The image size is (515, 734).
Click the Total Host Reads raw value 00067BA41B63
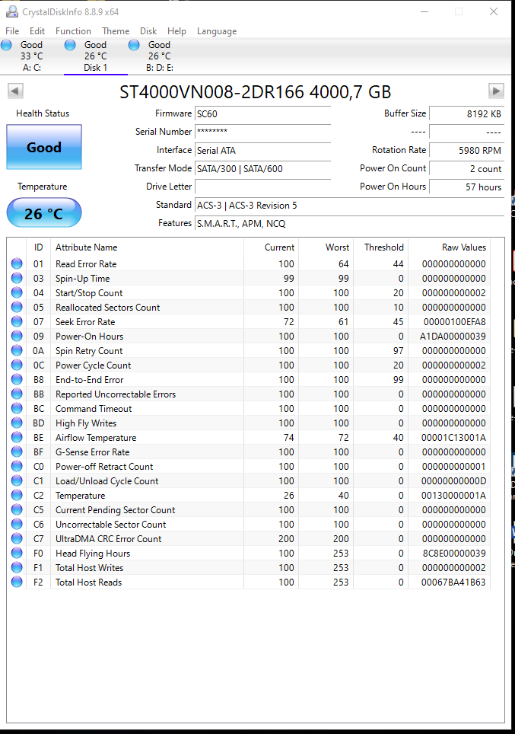point(453,582)
